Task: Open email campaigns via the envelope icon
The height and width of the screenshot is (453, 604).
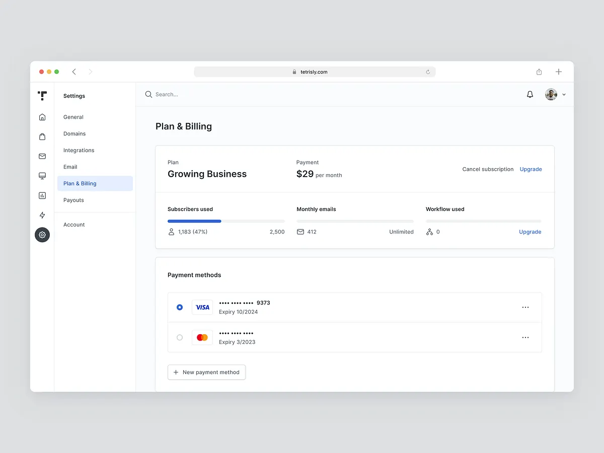Action: (42, 156)
